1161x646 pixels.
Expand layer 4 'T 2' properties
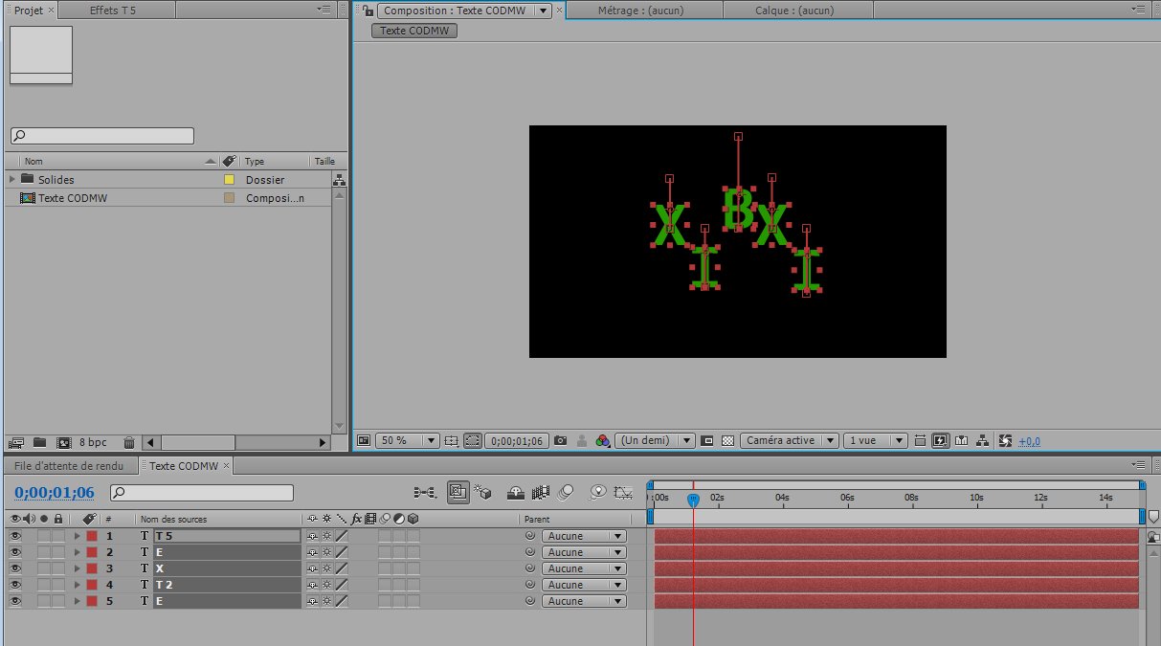(77, 585)
